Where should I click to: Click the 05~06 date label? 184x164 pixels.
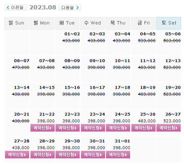coord(173,34)
